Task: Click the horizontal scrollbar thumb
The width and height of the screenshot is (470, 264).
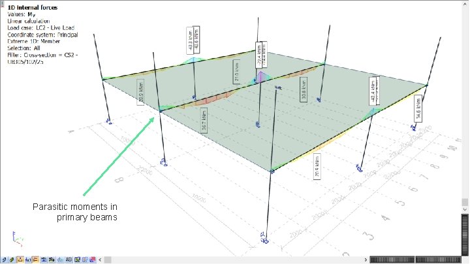Action: (x=108, y=259)
